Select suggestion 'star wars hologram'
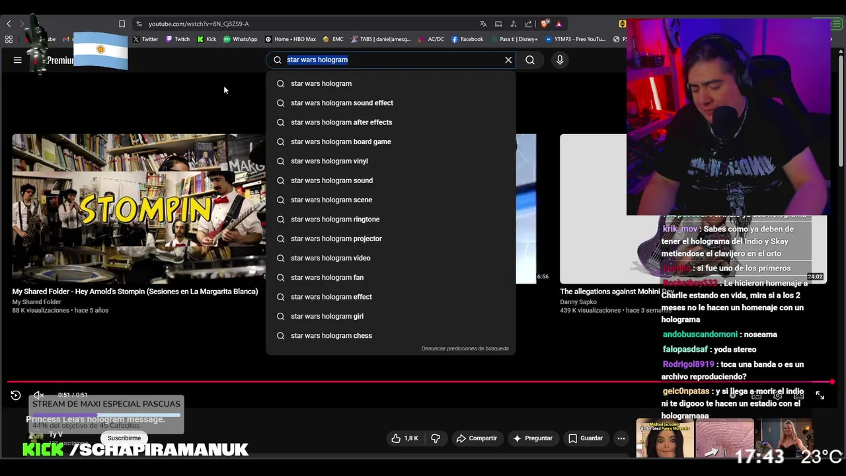 [x=391, y=84]
